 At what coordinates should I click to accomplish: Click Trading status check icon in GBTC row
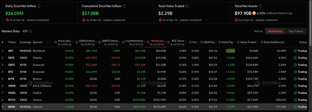pos(295,65)
